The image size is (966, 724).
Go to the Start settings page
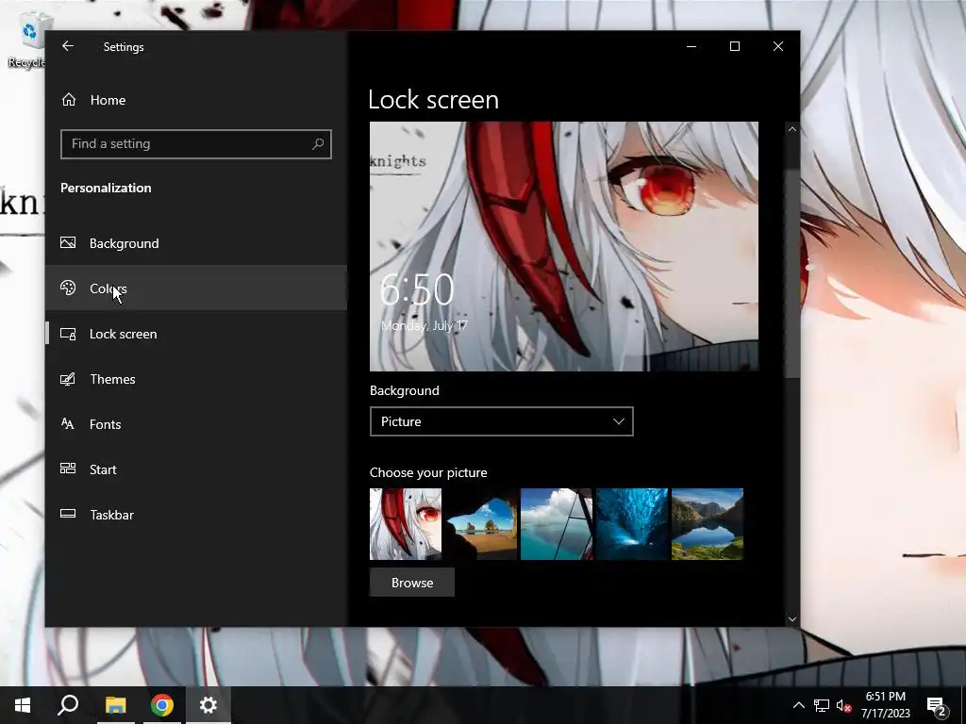click(x=196, y=469)
